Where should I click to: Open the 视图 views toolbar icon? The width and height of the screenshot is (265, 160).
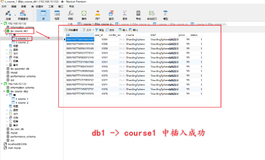57,15
